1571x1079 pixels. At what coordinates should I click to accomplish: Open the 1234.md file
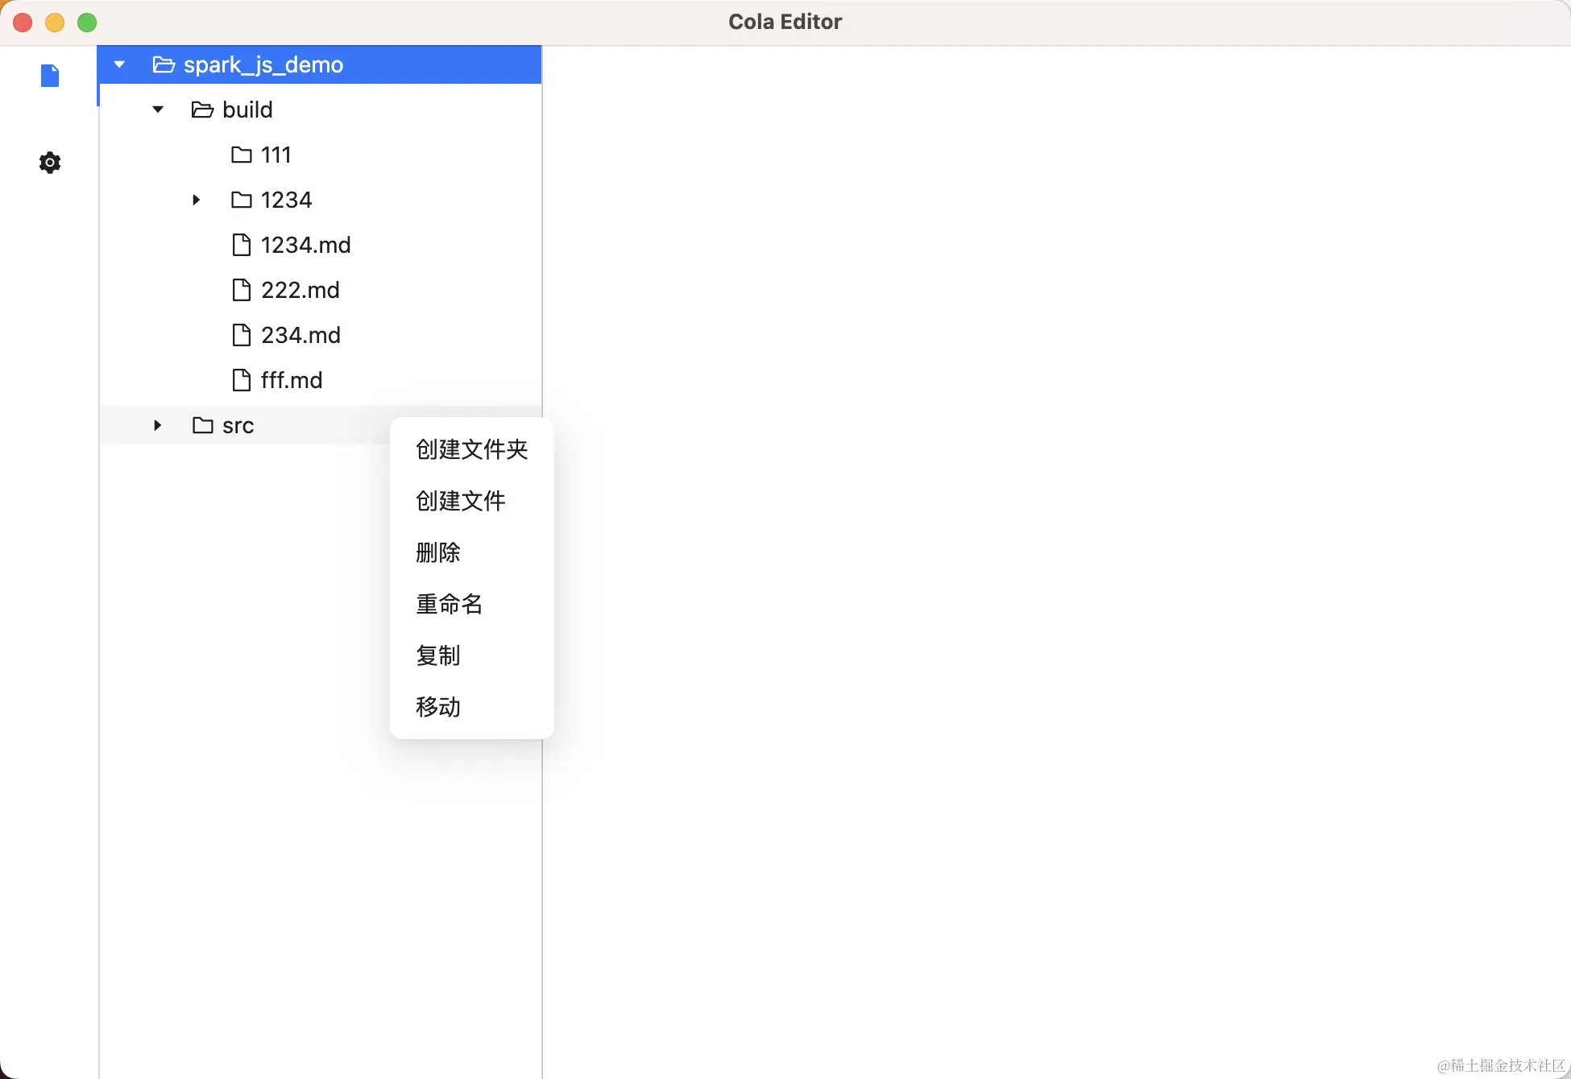coord(305,245)
